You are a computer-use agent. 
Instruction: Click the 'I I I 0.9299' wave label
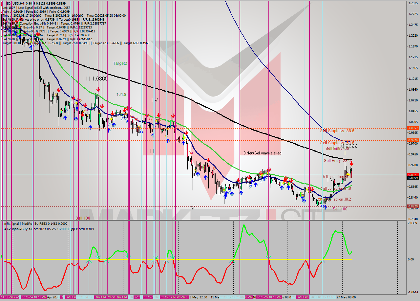(345, 146)
